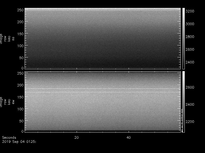Click the '0' tick label on ew keogram
The width and height of the screenshot is (205, 153).
[23, 131]
